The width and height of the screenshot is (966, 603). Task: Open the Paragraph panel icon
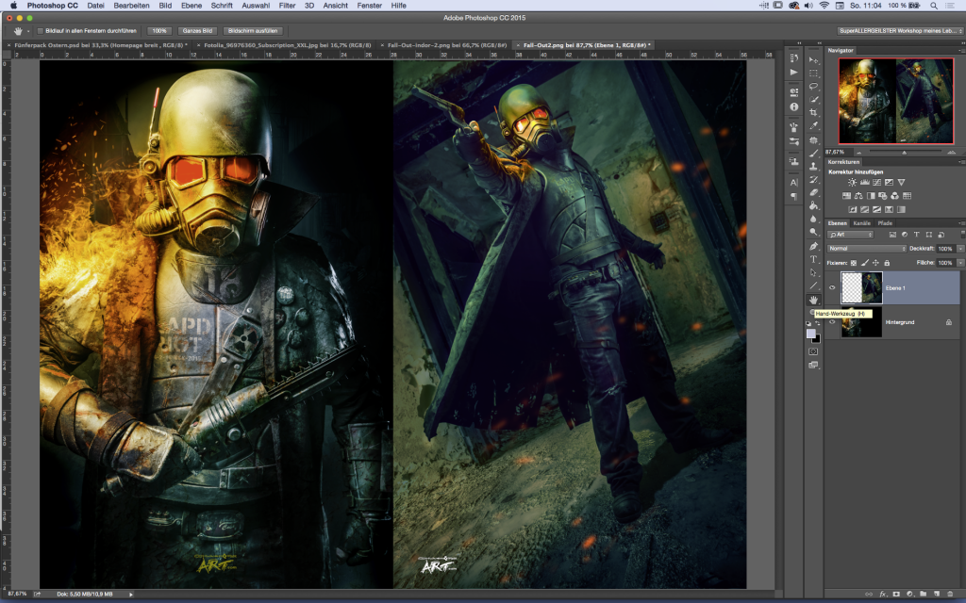[x=793, y=196]
